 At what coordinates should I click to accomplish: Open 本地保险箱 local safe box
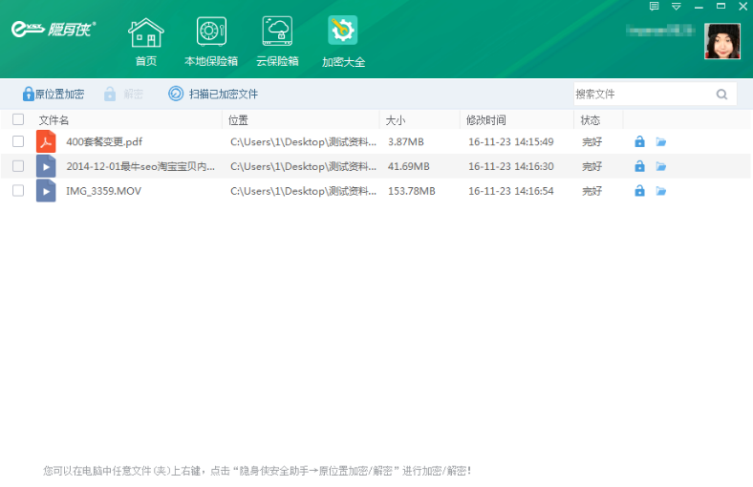coord(211,42)
